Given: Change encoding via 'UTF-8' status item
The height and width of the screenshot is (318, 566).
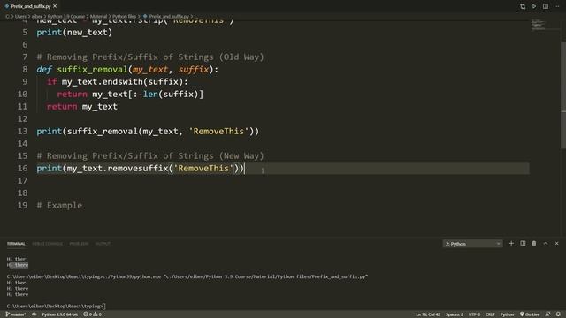Looking at the screenshot, I should pos(474,314).
